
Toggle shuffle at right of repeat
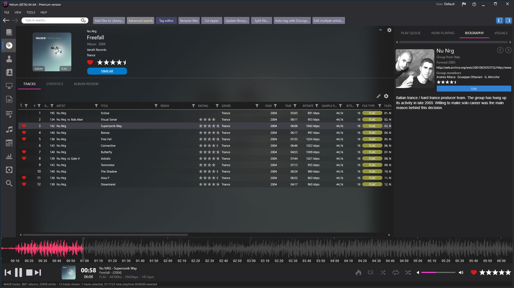click(x=408, y=273)
